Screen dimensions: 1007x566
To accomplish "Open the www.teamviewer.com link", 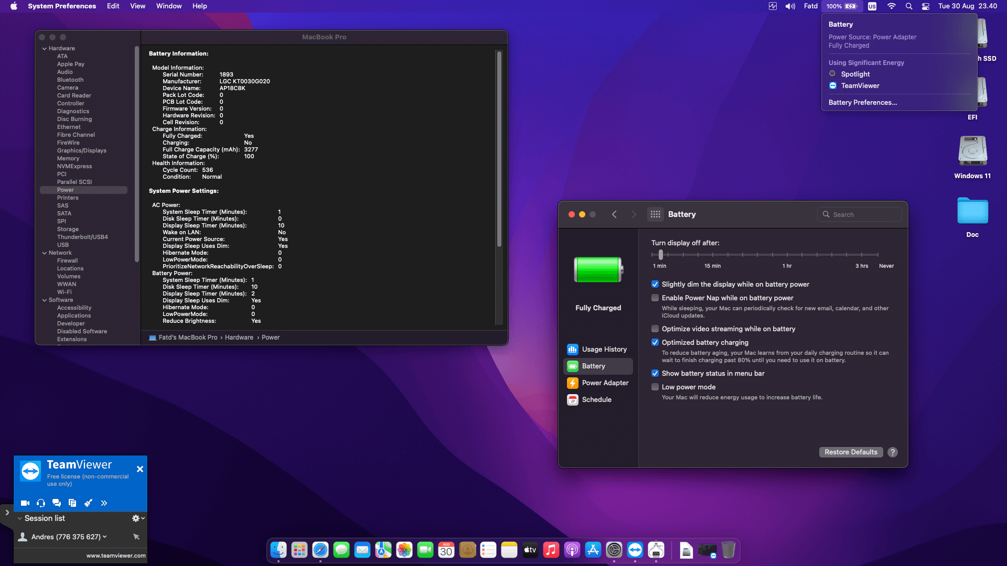I will click(x=116, y=556).
